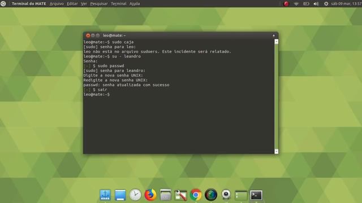This screenshot has width=362, height=203.
Task: Click 'Digite a nova senha UNIX:' line
Action: pos(113,76)
